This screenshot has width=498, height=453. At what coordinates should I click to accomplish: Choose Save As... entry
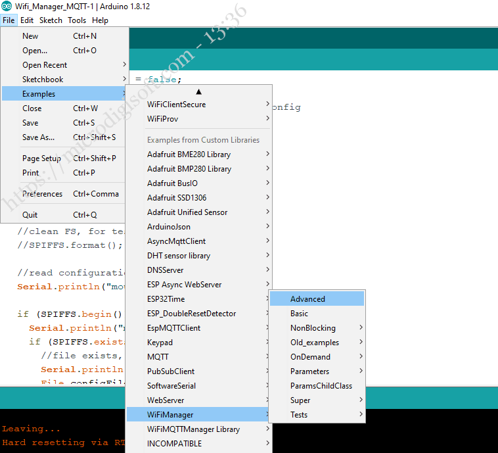click(x=64, y=137)
